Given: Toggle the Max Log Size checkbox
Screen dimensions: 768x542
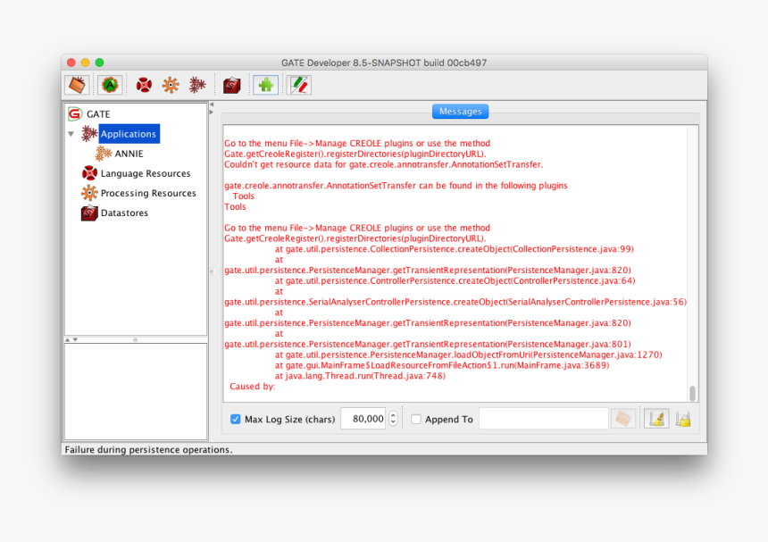Looking at the screenshot, I should click(235, 419).
